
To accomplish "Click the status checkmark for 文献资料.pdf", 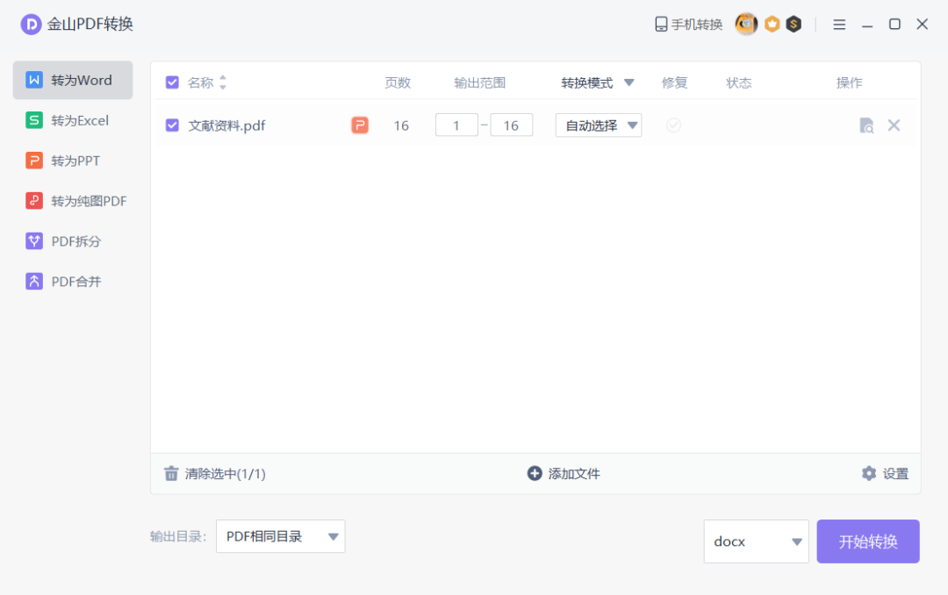I will (673, 125).
